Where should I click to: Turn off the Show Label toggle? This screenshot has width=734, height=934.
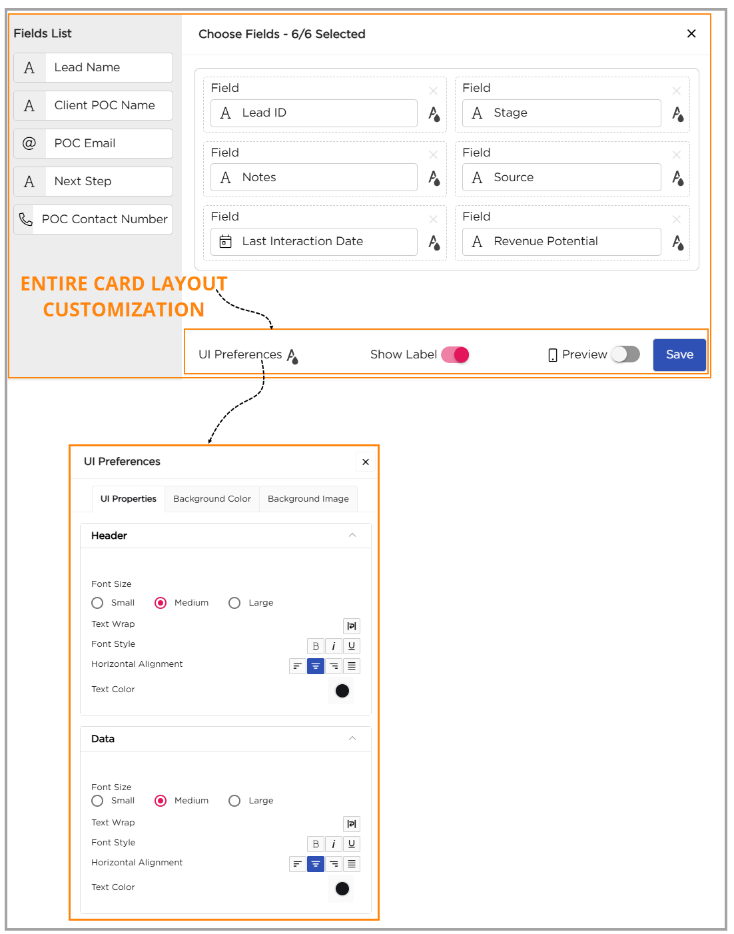coord(456,355)
